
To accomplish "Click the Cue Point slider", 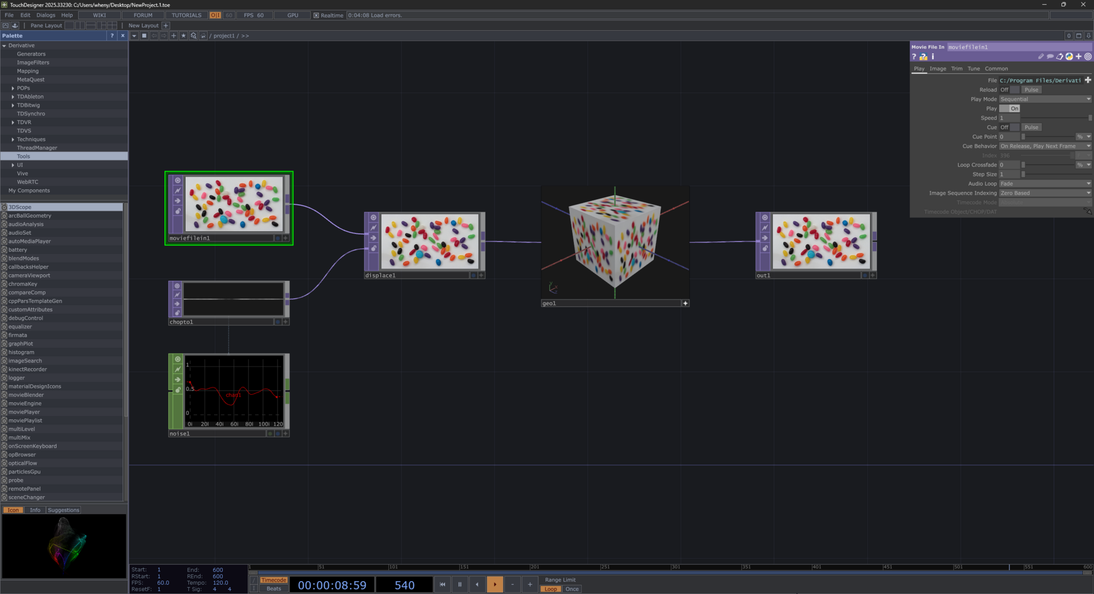I will [x=1049, y=137].
